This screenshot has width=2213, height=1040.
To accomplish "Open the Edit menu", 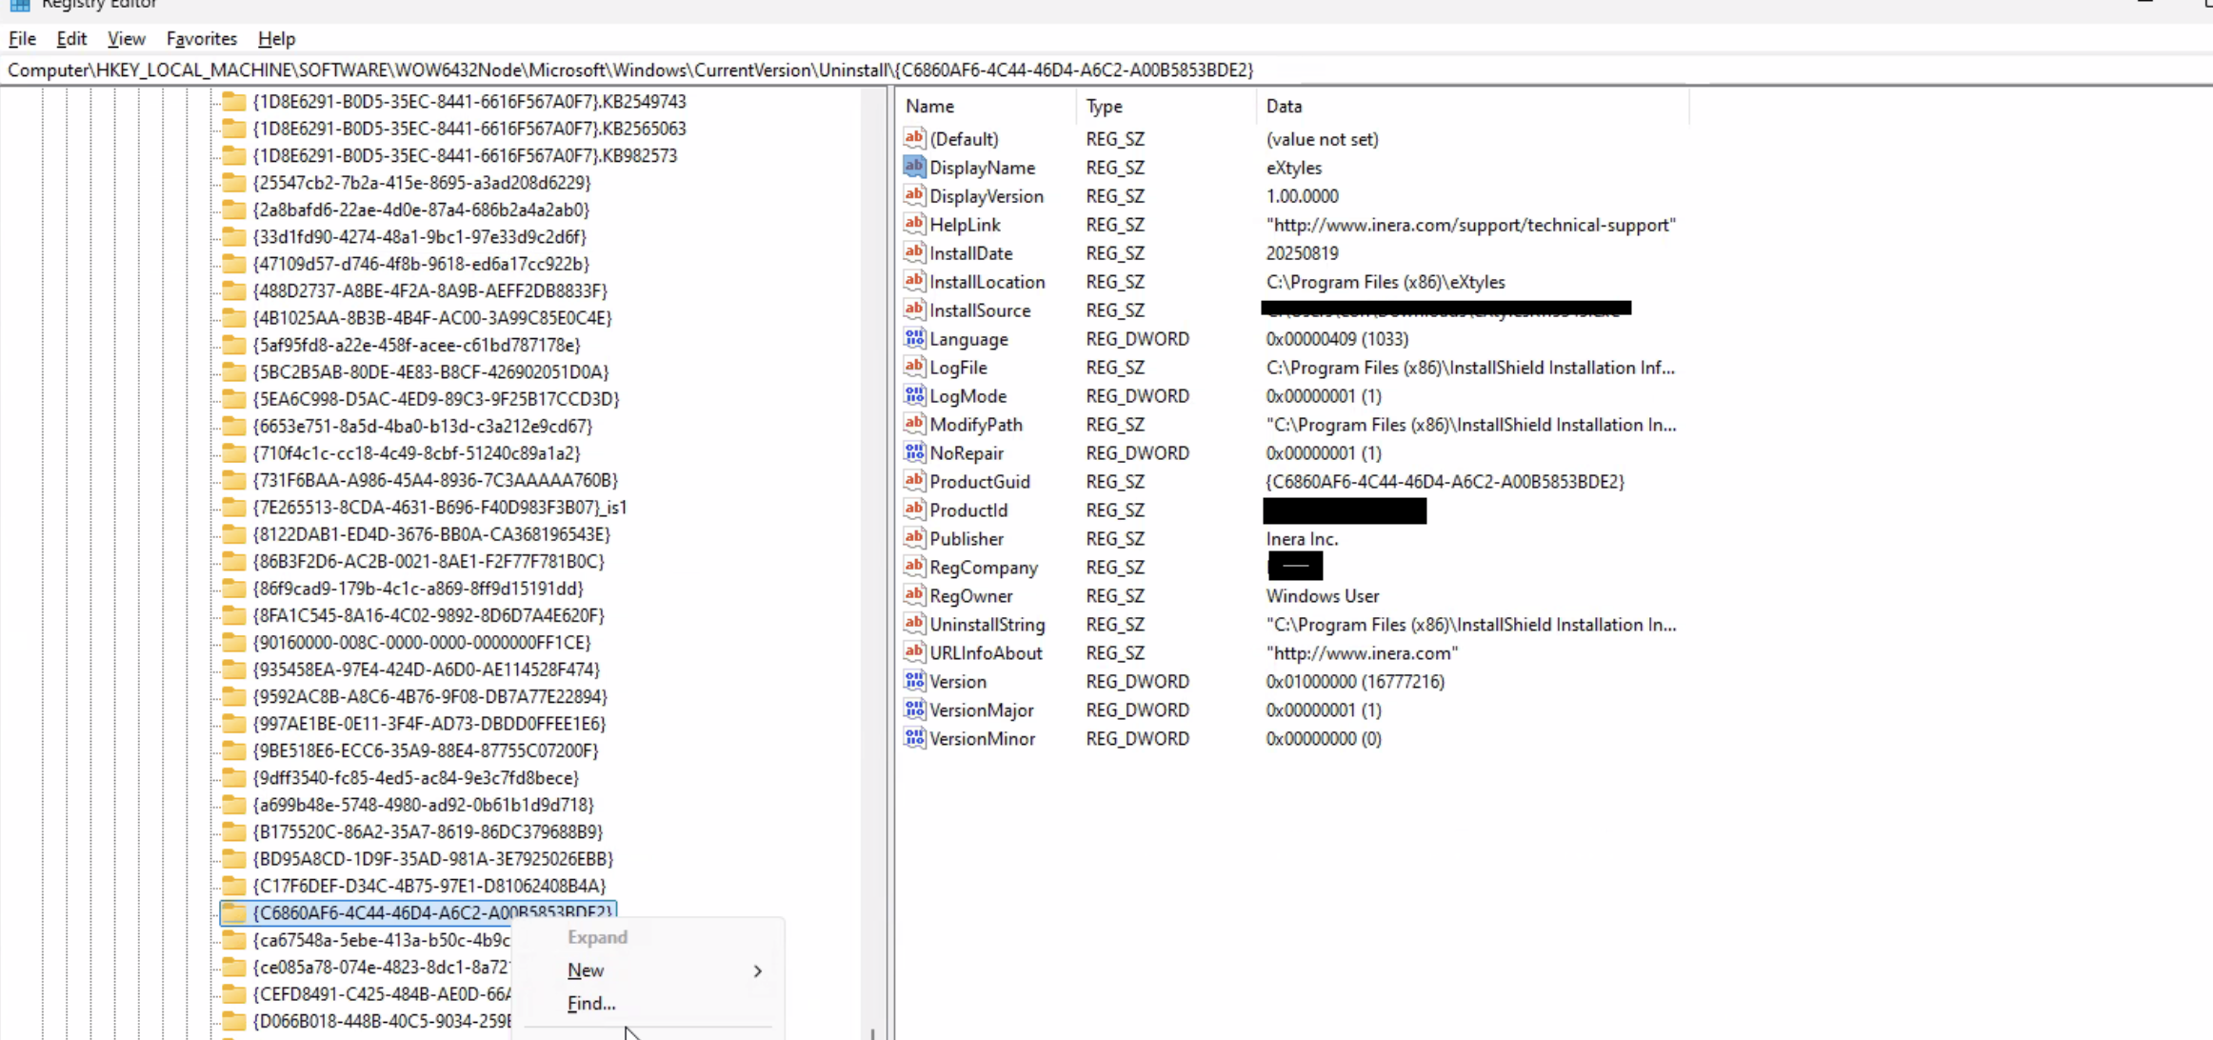I will [71, 39].
